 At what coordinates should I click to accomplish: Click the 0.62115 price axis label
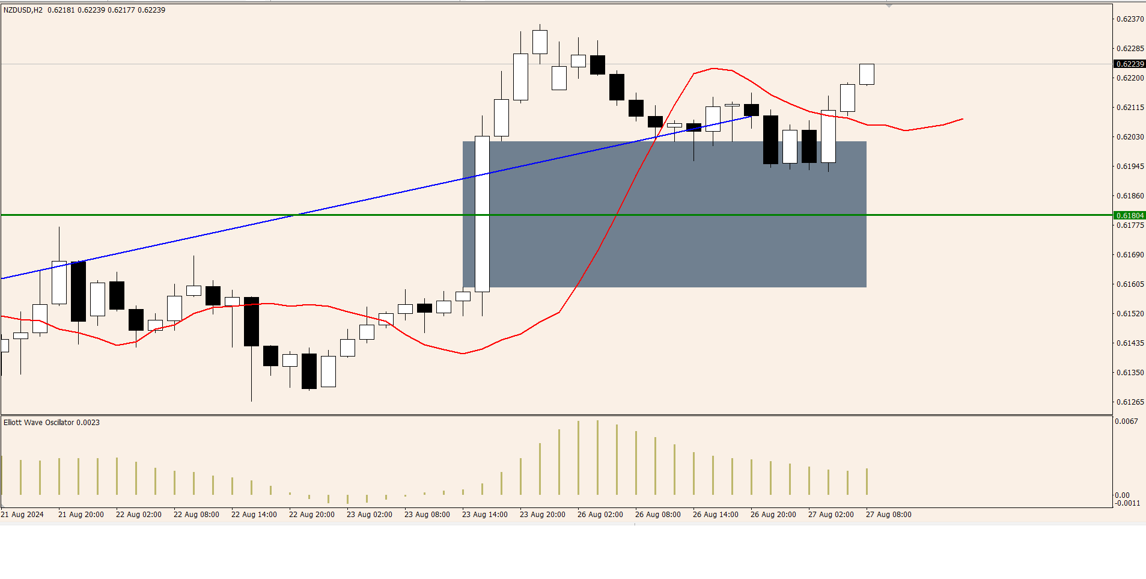[x=1130, y=108]
